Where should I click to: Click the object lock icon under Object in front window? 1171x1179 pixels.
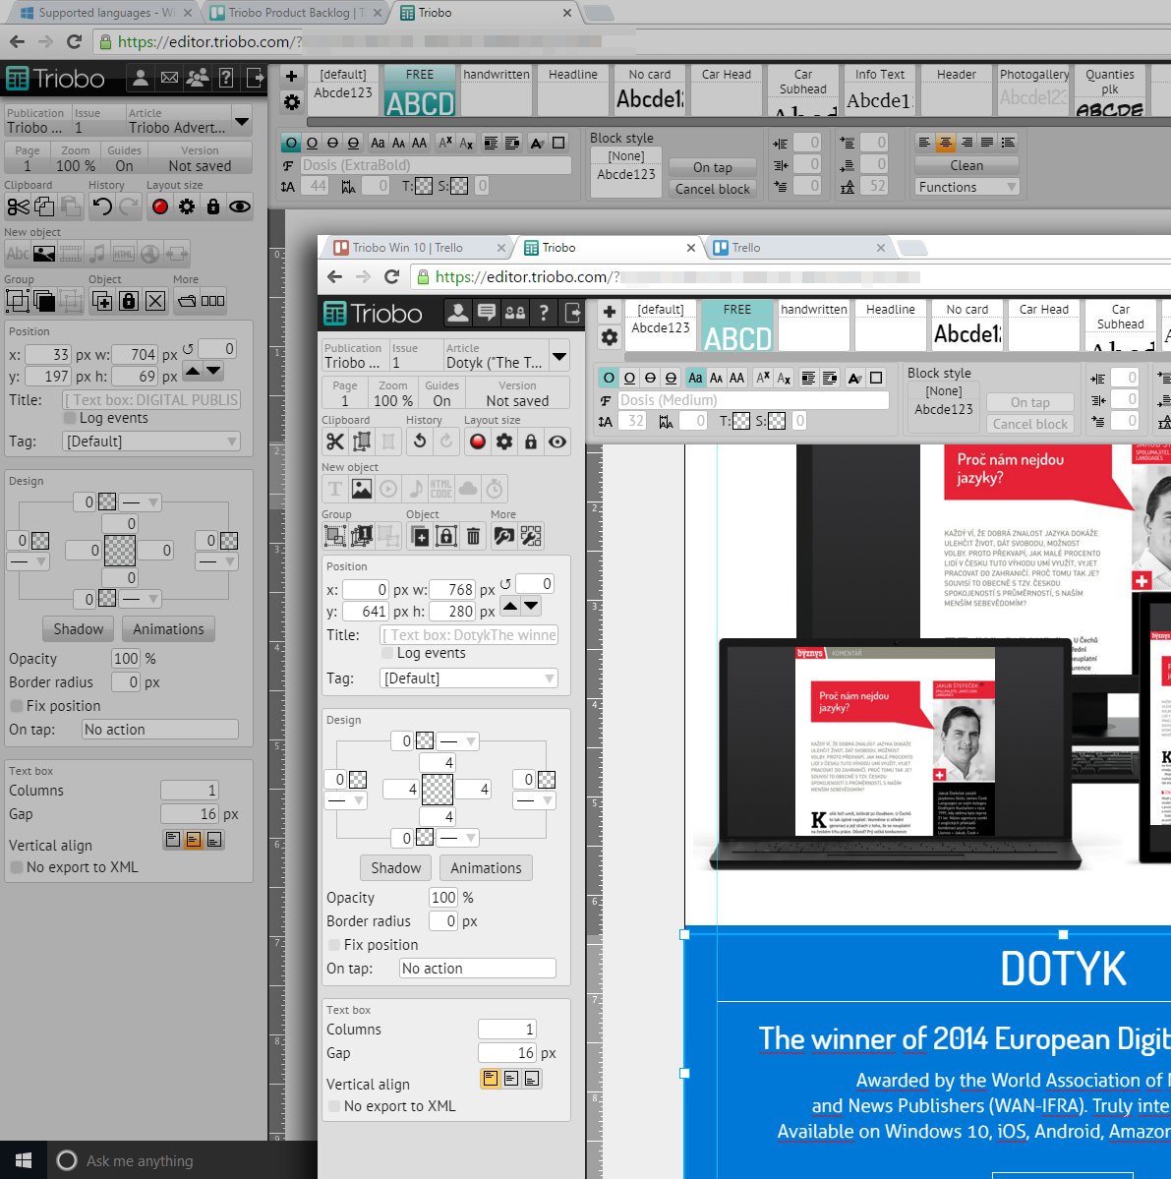pyautogui.click(x=446, y=536)
